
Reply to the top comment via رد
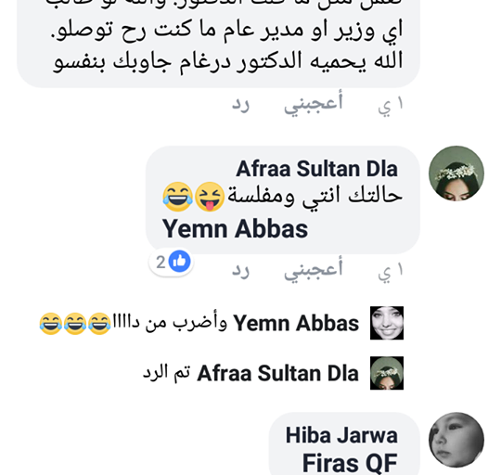tap(240, 105)
